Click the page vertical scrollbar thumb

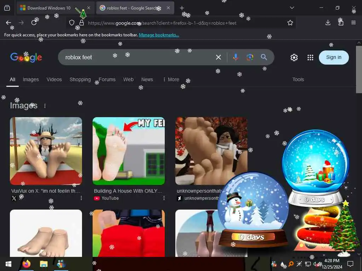click(x=359, y=69)
